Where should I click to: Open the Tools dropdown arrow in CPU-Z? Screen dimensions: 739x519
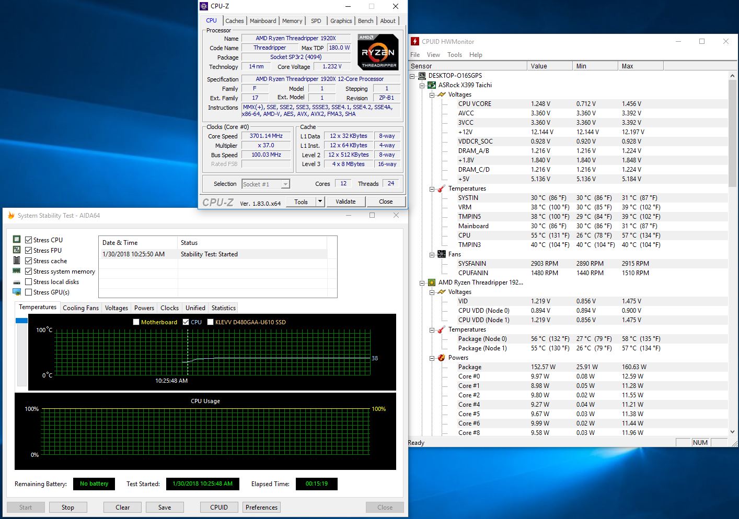(x=320, y=202)
